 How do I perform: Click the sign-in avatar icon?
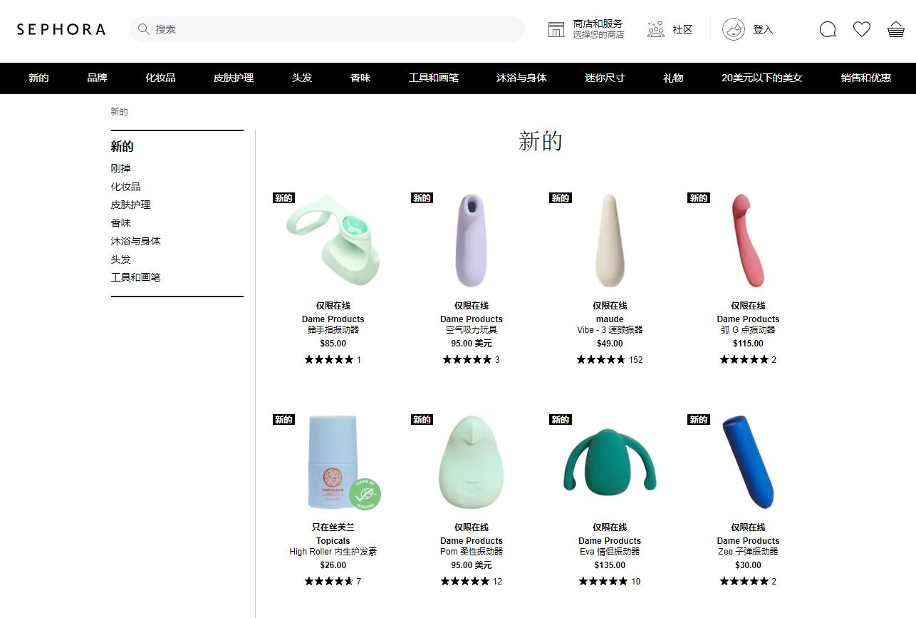tap(734, 29)
